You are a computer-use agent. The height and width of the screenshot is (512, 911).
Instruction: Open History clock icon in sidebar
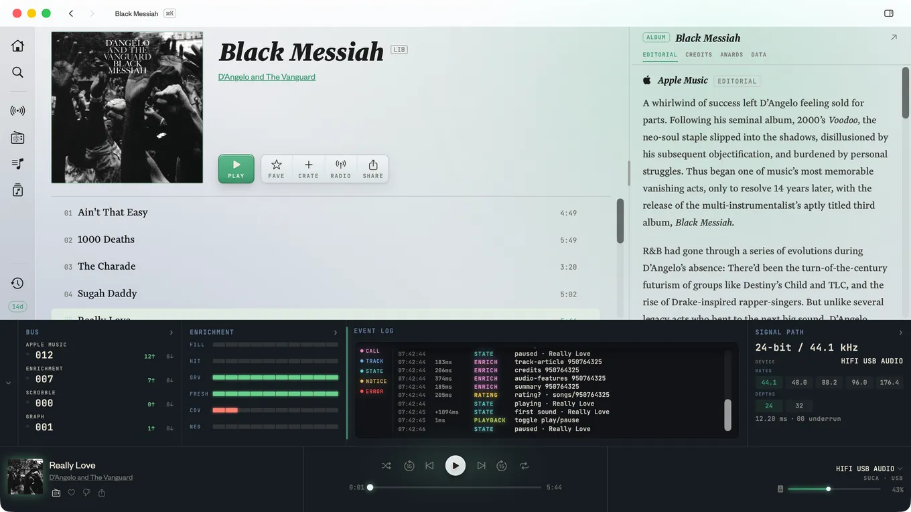18,283
